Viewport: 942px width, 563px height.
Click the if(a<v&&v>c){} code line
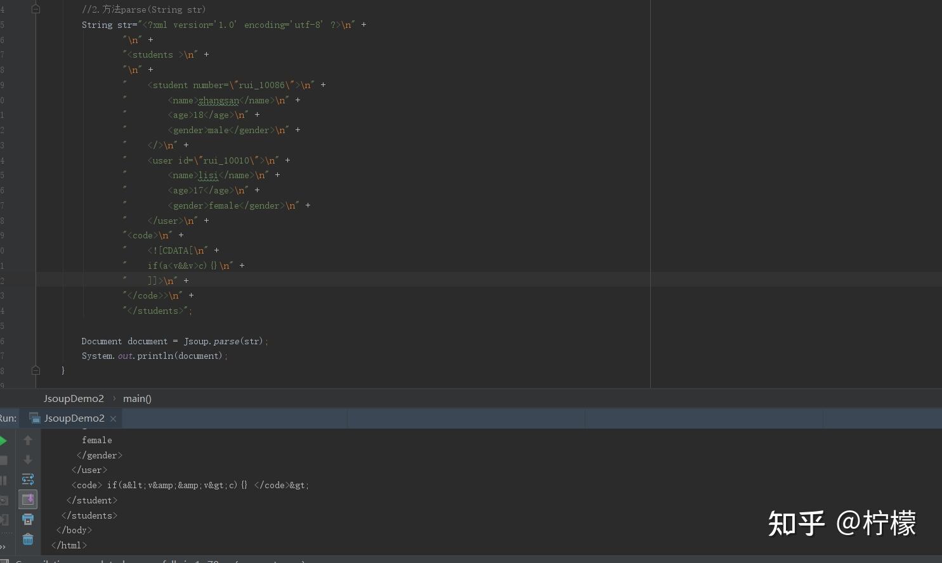[183, 266]
